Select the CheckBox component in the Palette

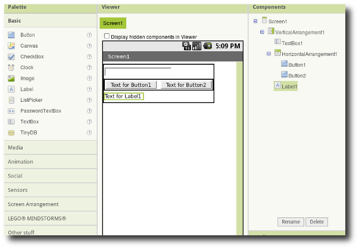32,57
